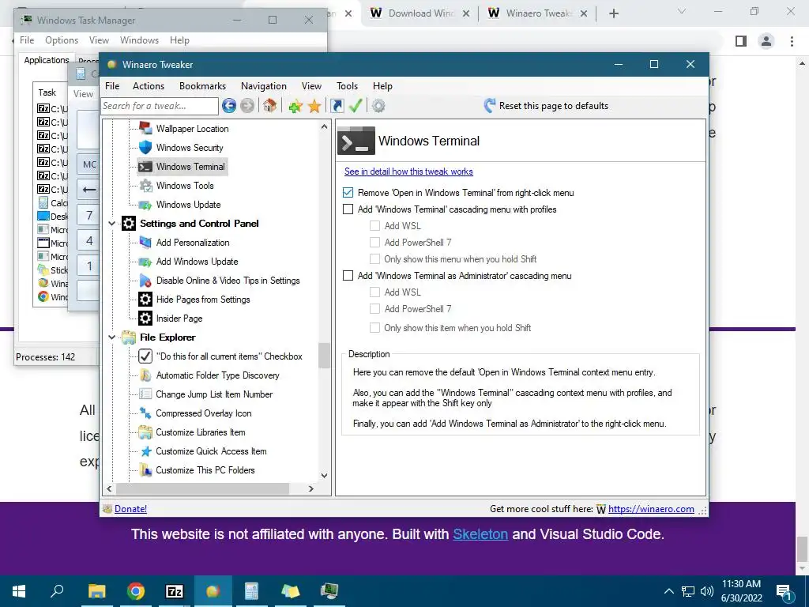Open the Skeleton link on the webpage

480,533
